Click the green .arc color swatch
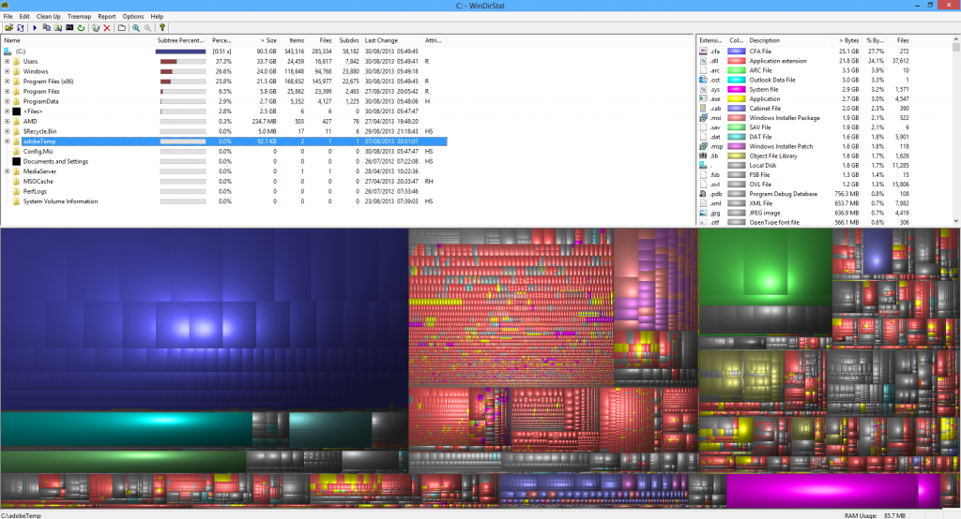Image resolution: width=961 pixels, height=519 pixels. pos(736,70)
